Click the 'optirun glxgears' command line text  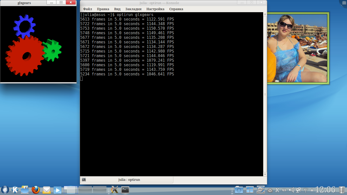pyautogui.click(x=135, y=15)
